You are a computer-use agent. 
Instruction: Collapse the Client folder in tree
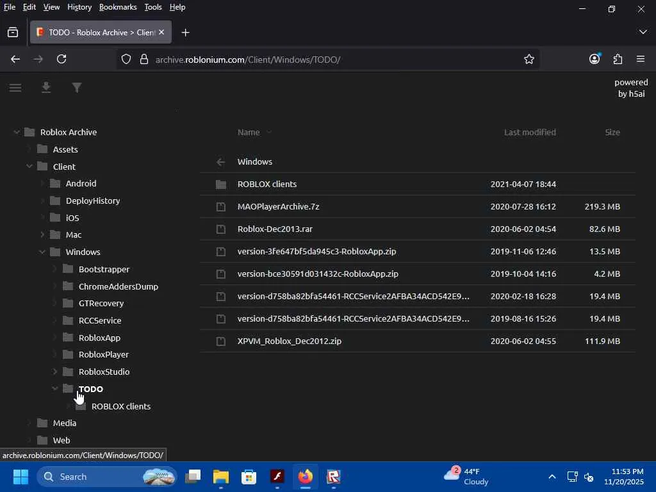click(29, 167)
